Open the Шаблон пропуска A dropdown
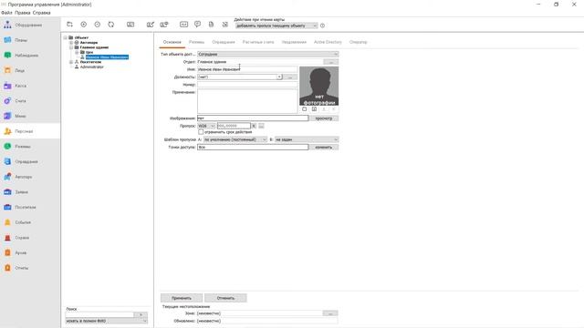The width and height of the screenshot is (584, 328). 235,139
